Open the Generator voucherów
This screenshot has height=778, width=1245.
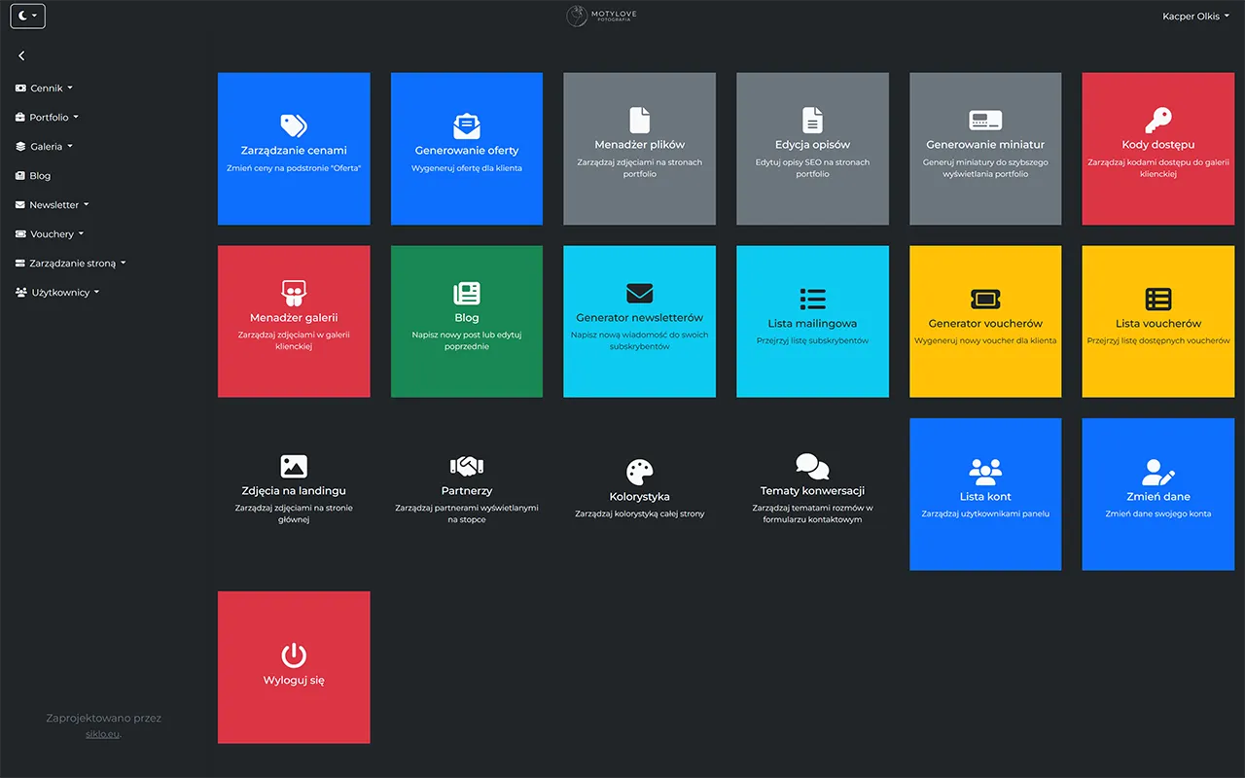[984, 321]
